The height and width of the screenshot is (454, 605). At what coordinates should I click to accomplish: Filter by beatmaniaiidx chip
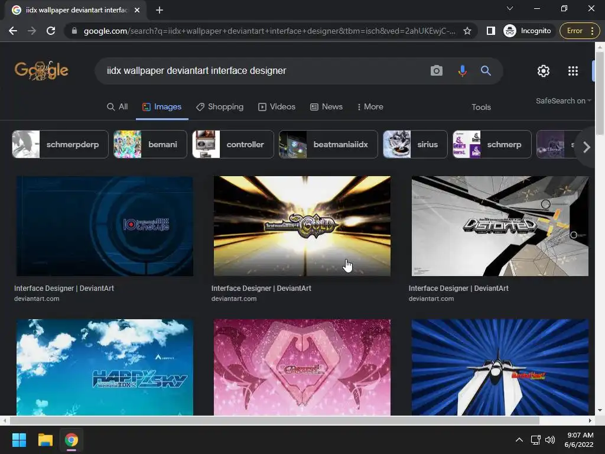coord(328,144)
